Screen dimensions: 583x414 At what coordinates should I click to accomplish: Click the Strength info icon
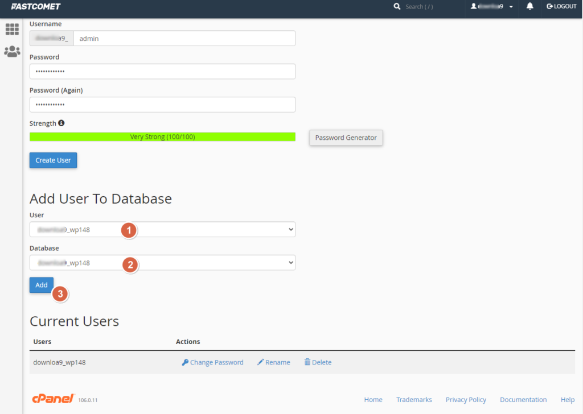pos(61,123)
